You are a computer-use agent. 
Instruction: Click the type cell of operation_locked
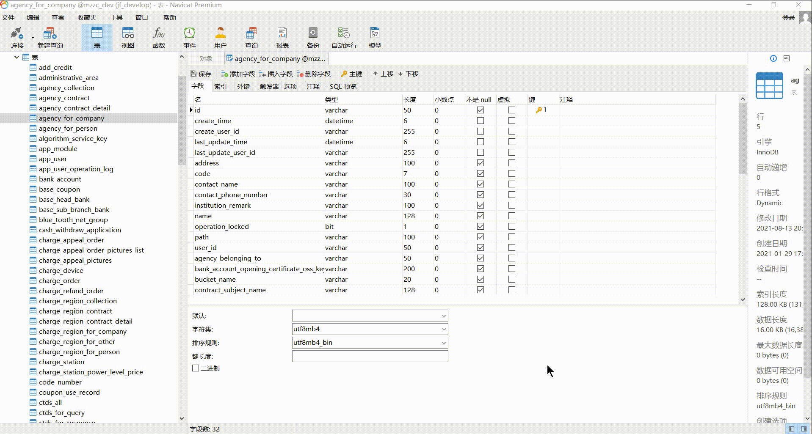point(363,226)
